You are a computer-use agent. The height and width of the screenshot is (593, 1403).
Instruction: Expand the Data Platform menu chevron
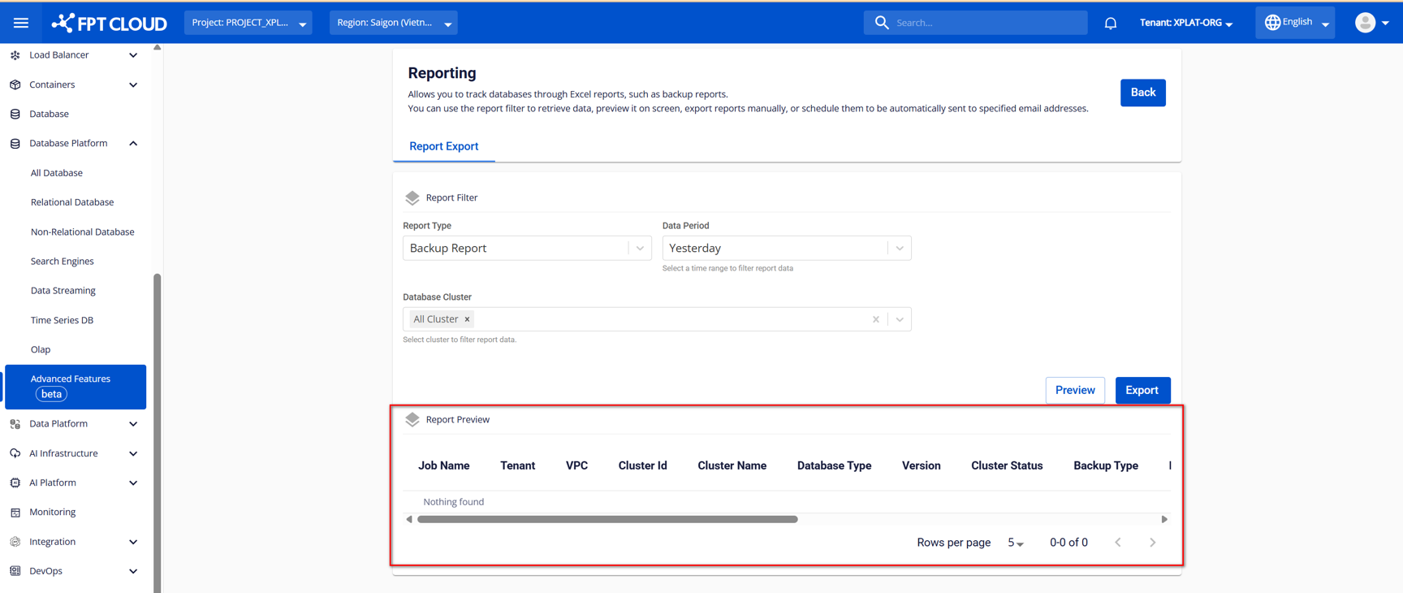coord(133,424)
